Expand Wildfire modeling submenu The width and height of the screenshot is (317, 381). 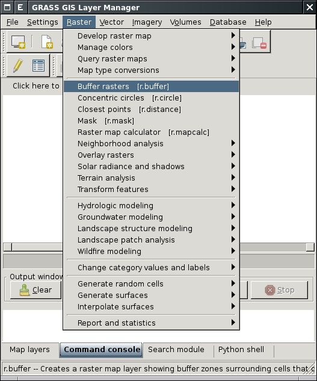pyautogui.click(x=151, y=251)
